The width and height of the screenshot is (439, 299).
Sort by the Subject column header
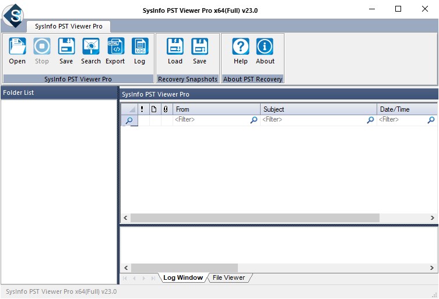click(319, 109)
